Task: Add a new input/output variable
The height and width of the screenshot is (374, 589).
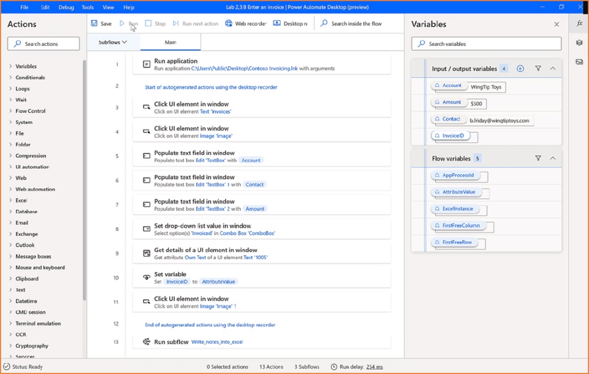Action: pos(520,69)
